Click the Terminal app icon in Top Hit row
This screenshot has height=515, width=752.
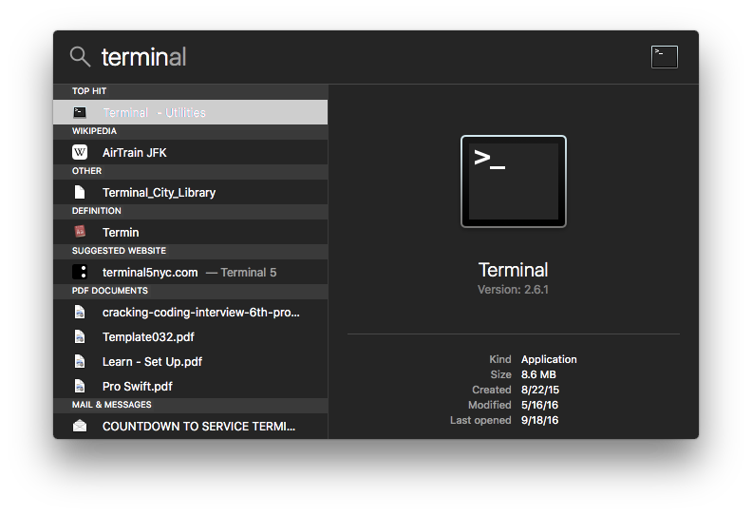click(x=80, y=112)
